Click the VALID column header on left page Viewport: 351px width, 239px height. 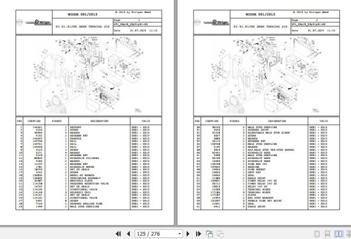tap(146, 121)
